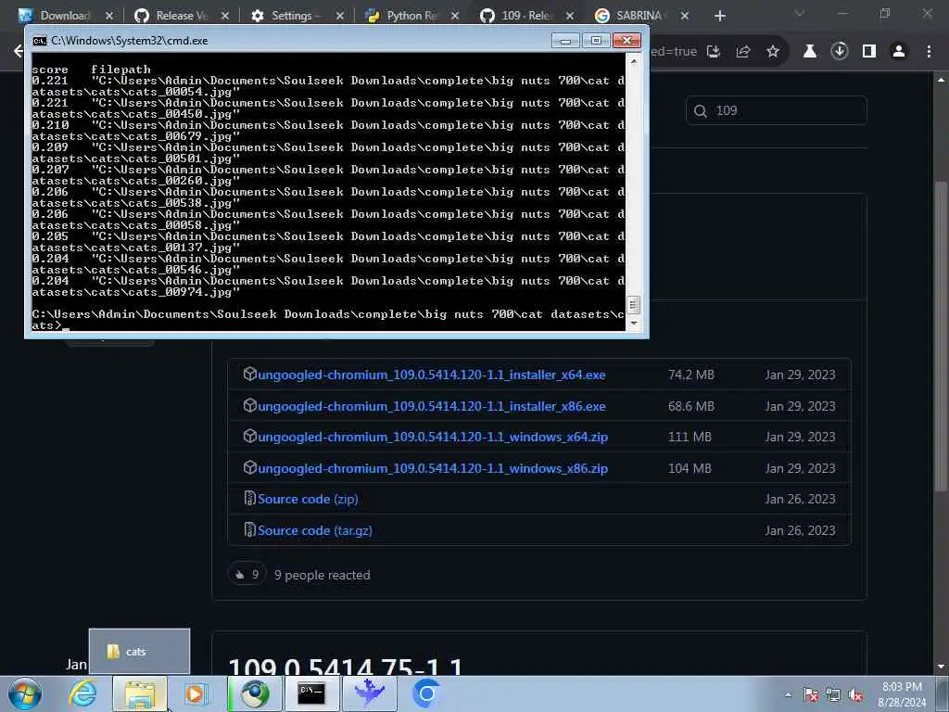Close the SABRINA tab
Image resolution: width=949 pixels, height=712 pixels.
(685, 16)
